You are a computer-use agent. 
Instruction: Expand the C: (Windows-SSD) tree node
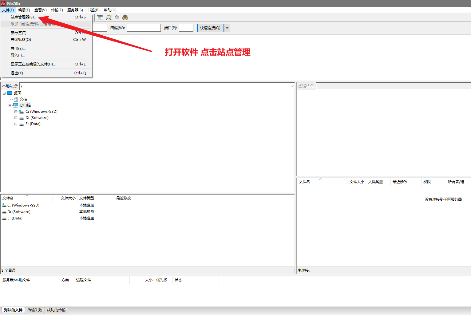click(16, 112)
